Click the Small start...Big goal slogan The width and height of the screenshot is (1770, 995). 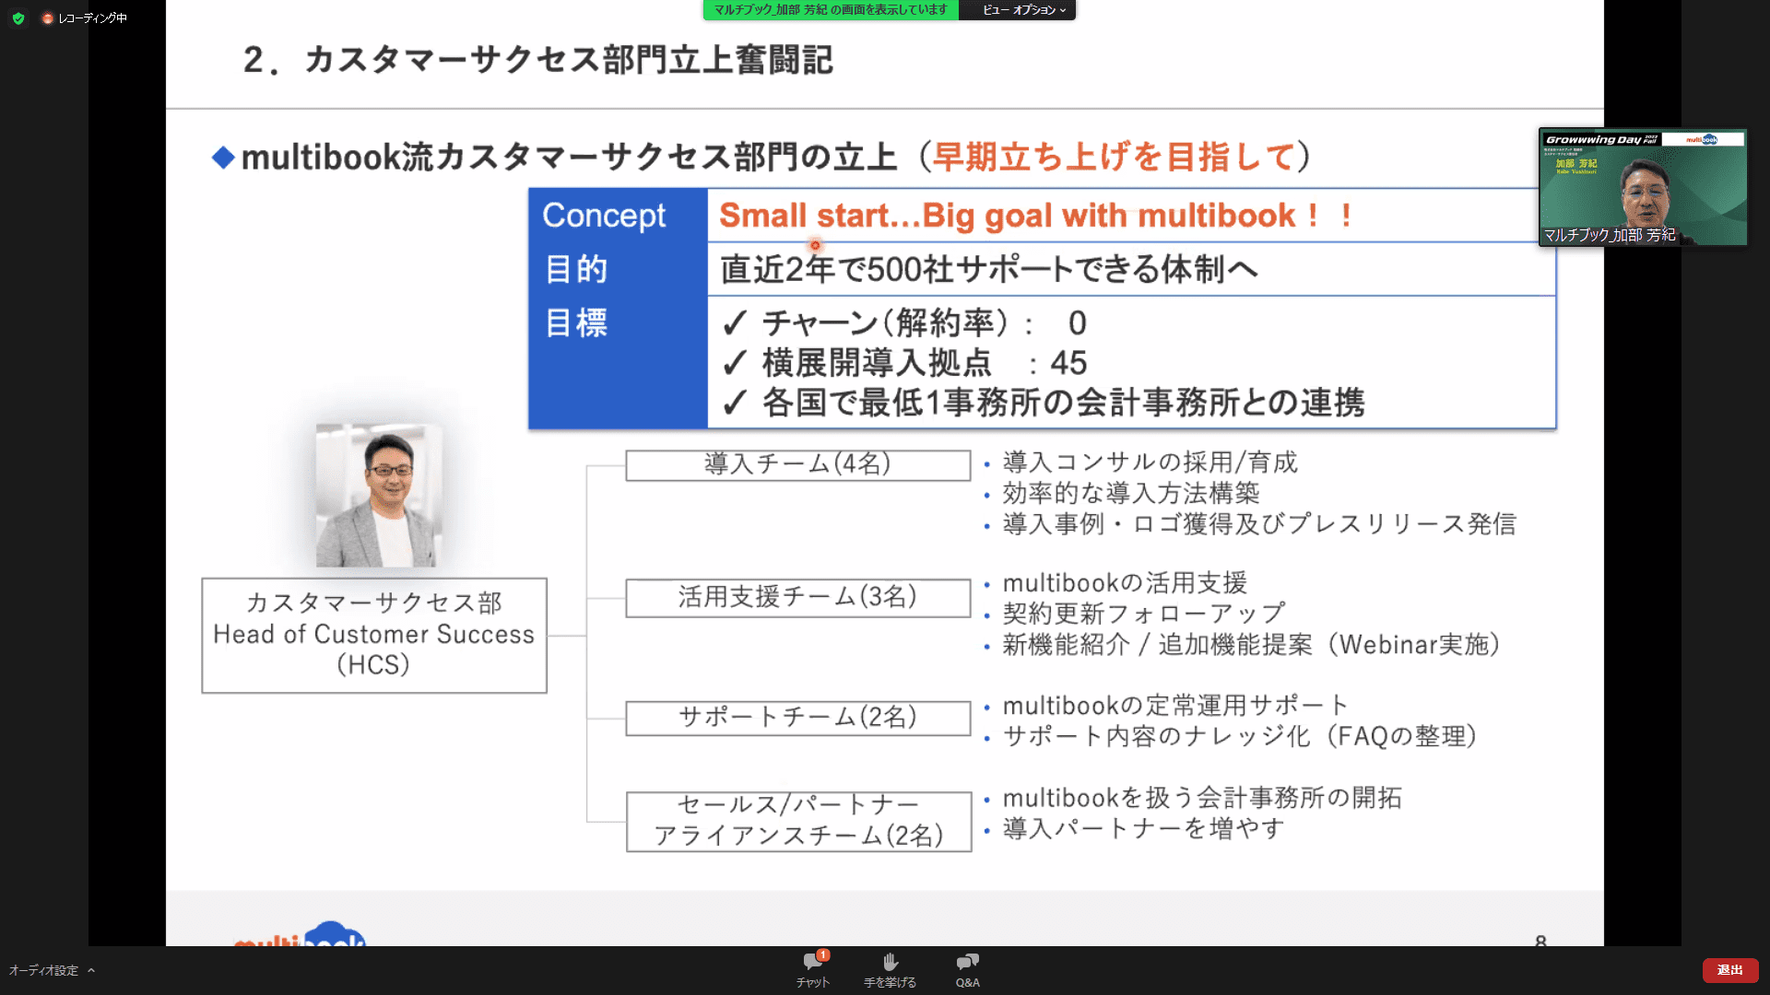point(1036,216)
